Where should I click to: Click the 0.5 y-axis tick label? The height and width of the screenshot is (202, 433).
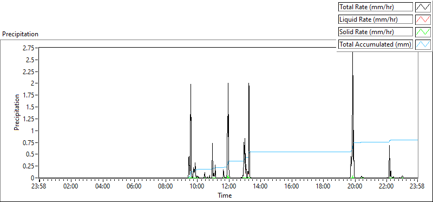coord(30,154)
